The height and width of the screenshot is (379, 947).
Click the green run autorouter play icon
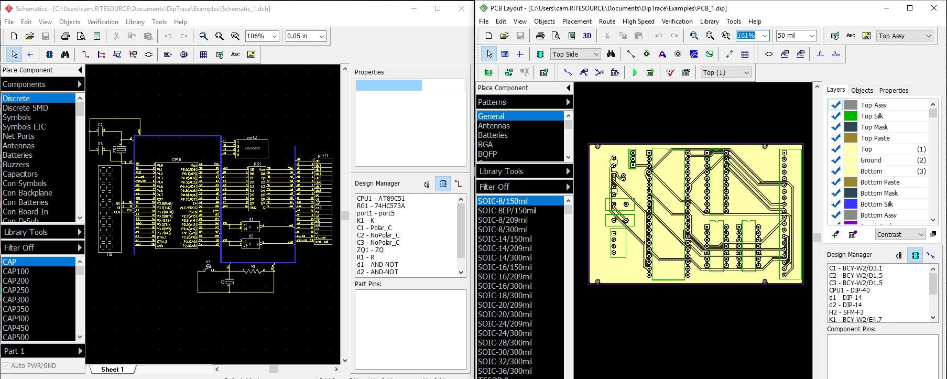coord(635,73)
